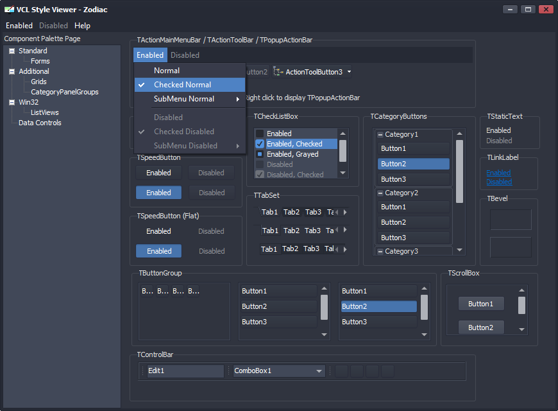Click the TScrollBox vertical scrollbar thumb

coord(521,306)
